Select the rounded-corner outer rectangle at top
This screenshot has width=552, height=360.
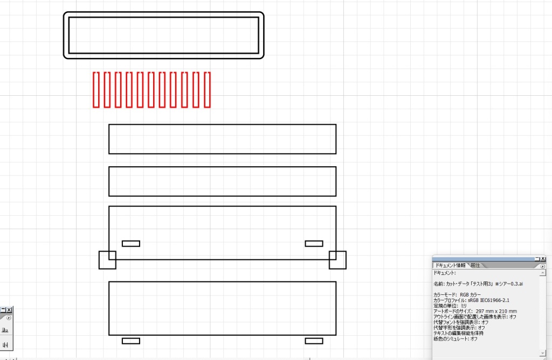coord(163,13)
